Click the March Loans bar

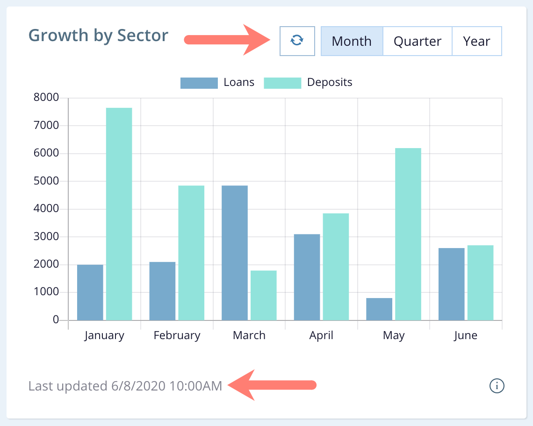tap(235, 253)
